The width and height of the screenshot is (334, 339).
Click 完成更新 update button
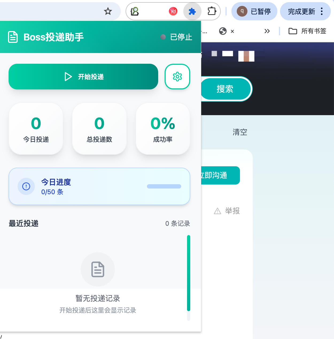301,12
